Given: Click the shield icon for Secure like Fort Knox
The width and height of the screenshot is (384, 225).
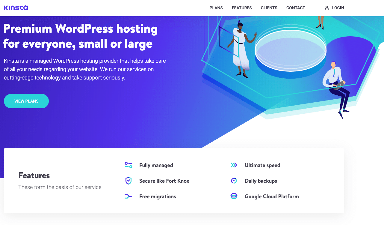Looking at the screenshot, I should (x=128, y=181).
